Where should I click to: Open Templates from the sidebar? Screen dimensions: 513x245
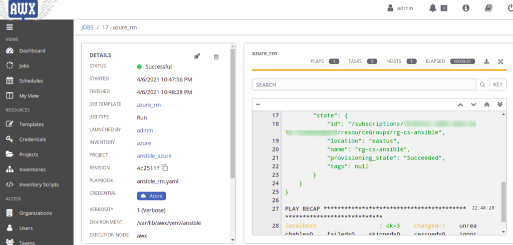(x=32, y=124)
